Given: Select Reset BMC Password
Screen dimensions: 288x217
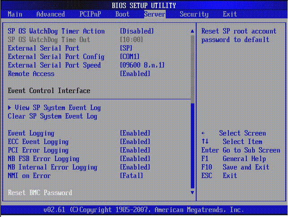Looking at the screenshot, I should [x=40, y=192].
